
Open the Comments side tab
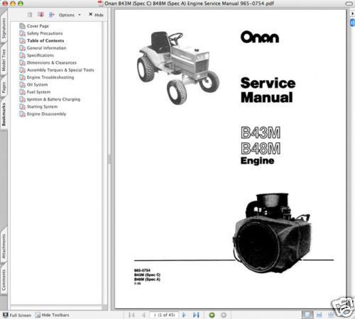pyautogui.click(x=4, y=280)
